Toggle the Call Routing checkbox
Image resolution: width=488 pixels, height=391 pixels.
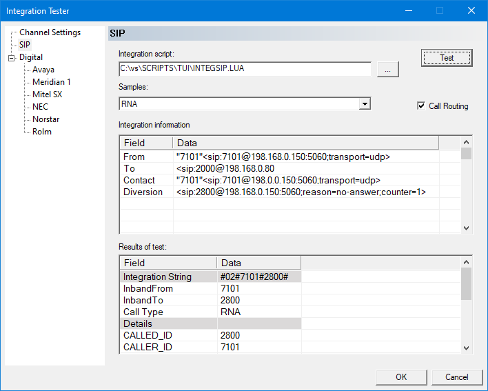tap(421, 106)
